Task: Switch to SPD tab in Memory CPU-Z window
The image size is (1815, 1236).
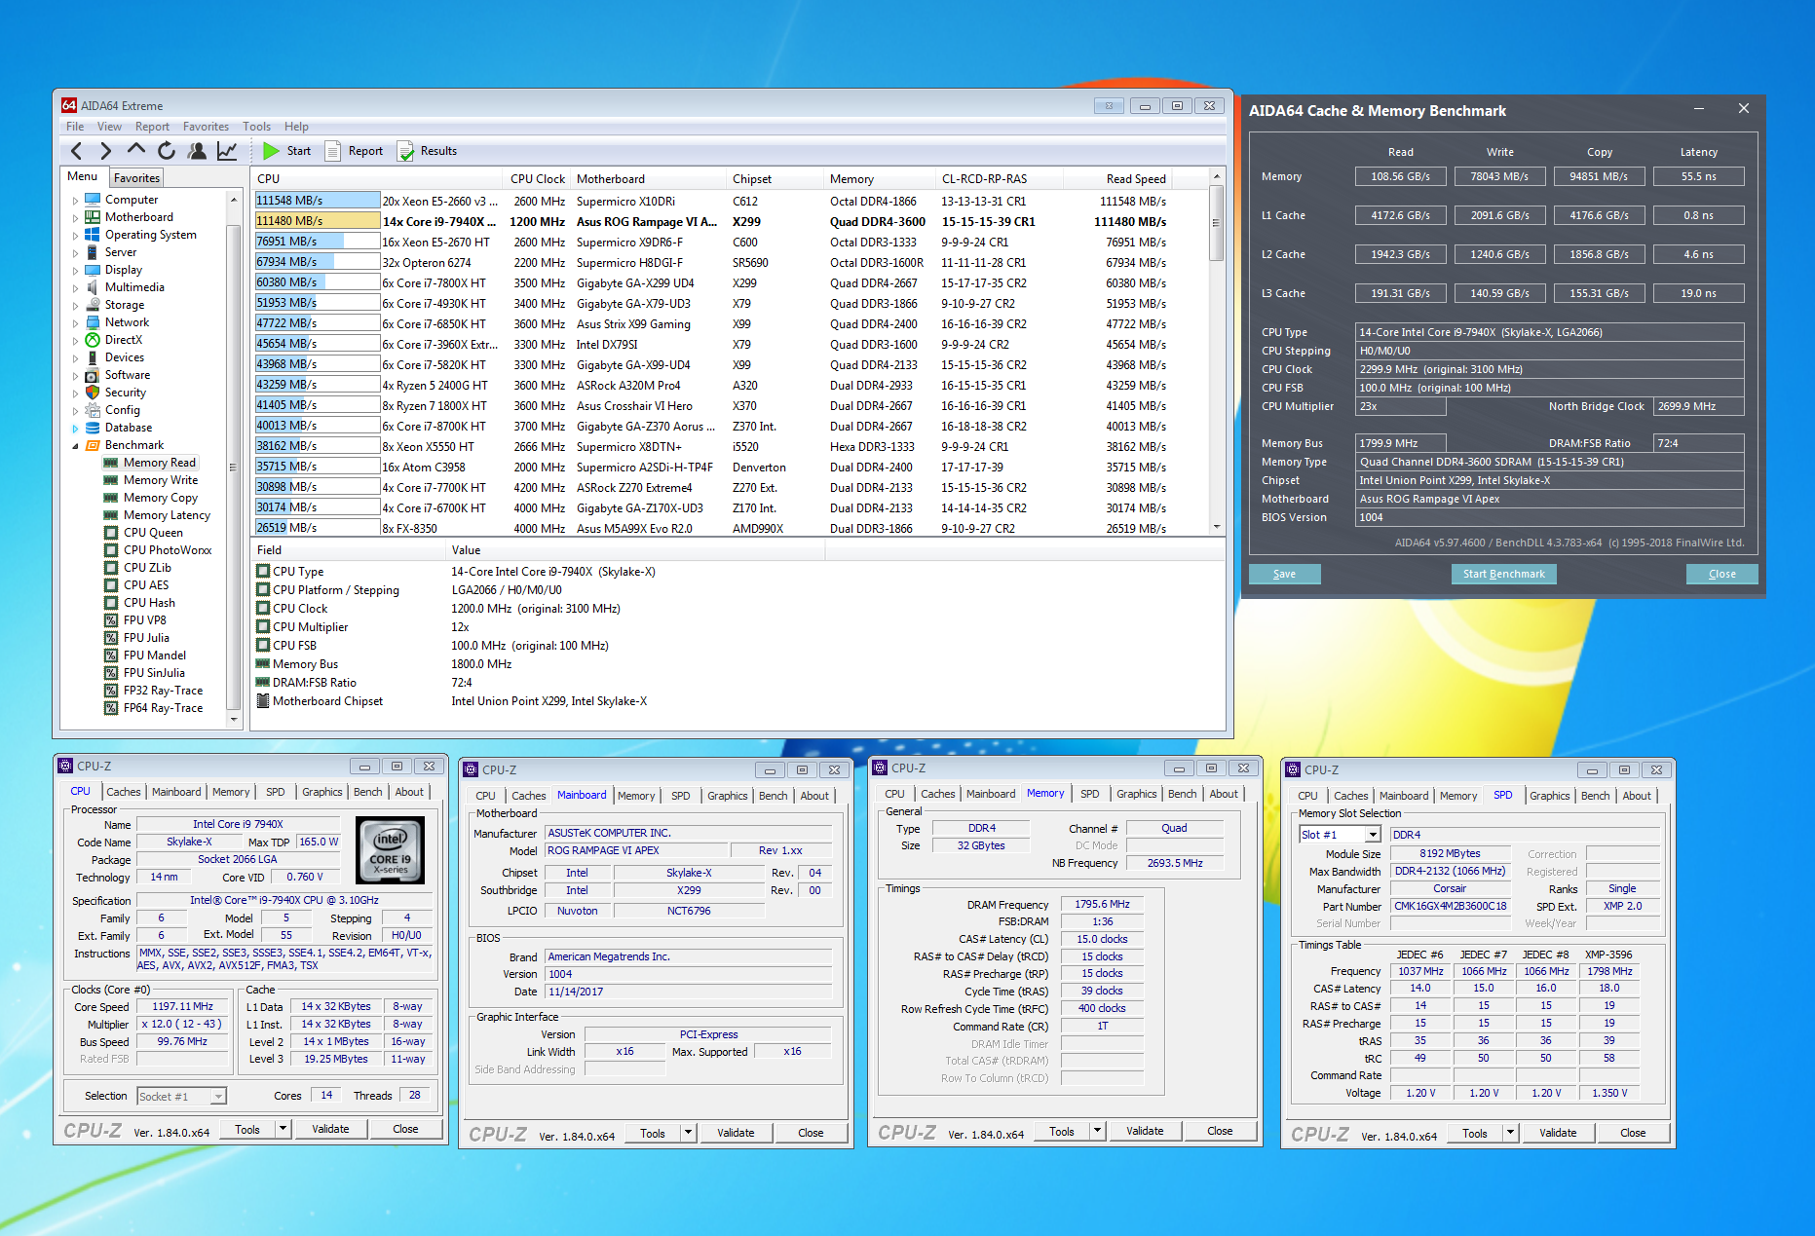Action: pos(1090,794)
